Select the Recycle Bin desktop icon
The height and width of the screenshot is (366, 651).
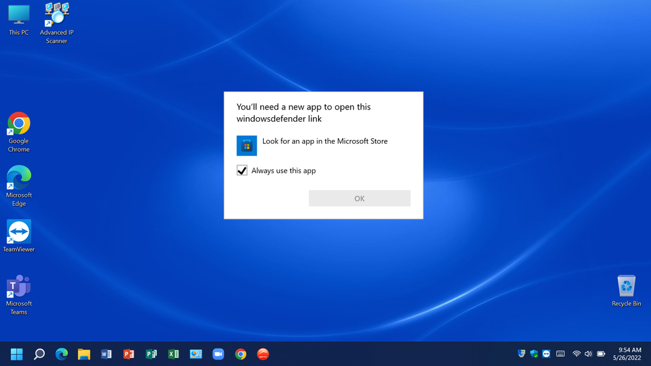[x=626, y=291]
